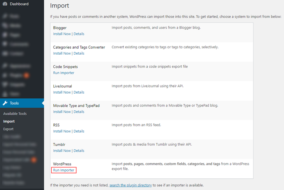Install the RSS importer now
Image resolution: width=284 pixels, height=190 pixels.
point(62,131)
